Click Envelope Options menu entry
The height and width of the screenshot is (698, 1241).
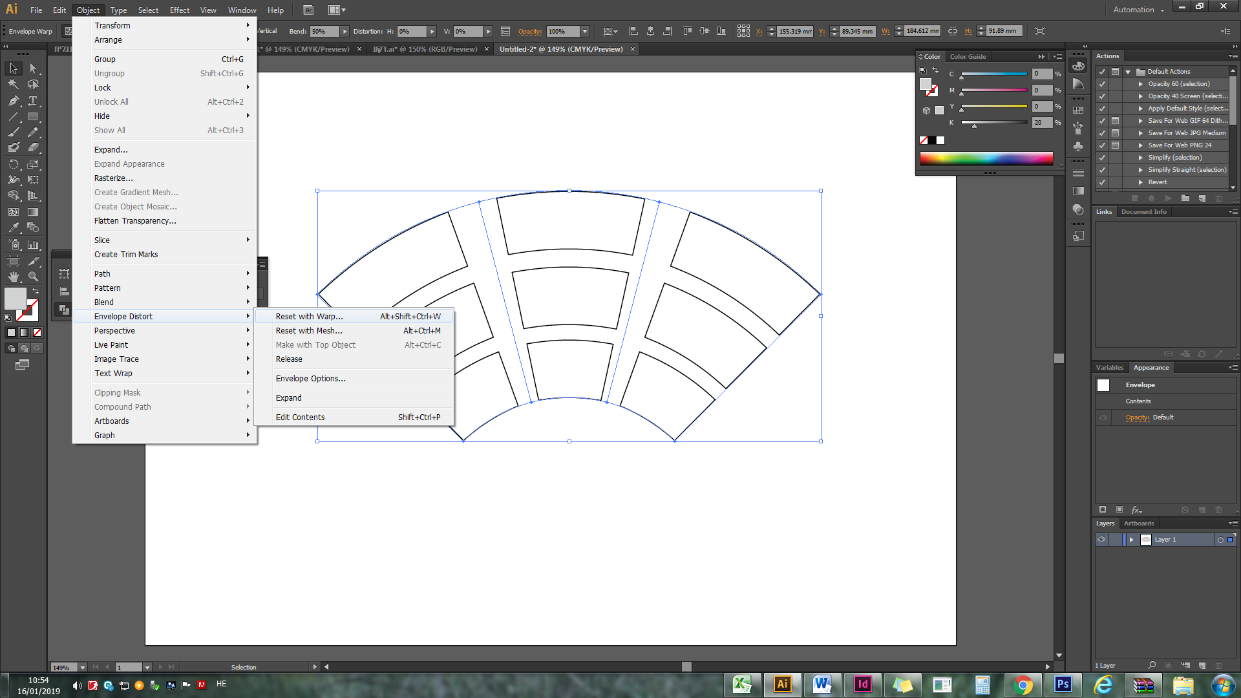click(310, 379)
